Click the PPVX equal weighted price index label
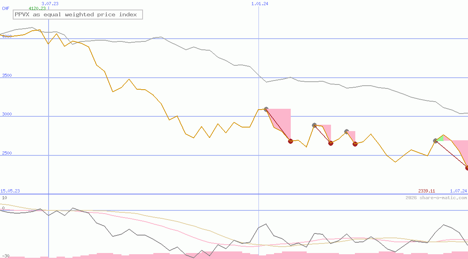This screenshot has width=468, height=259. click(x=78, y=15)
